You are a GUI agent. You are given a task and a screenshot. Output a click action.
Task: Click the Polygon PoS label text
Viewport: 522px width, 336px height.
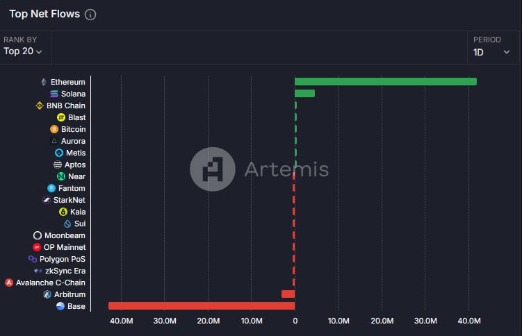point(63,259)
